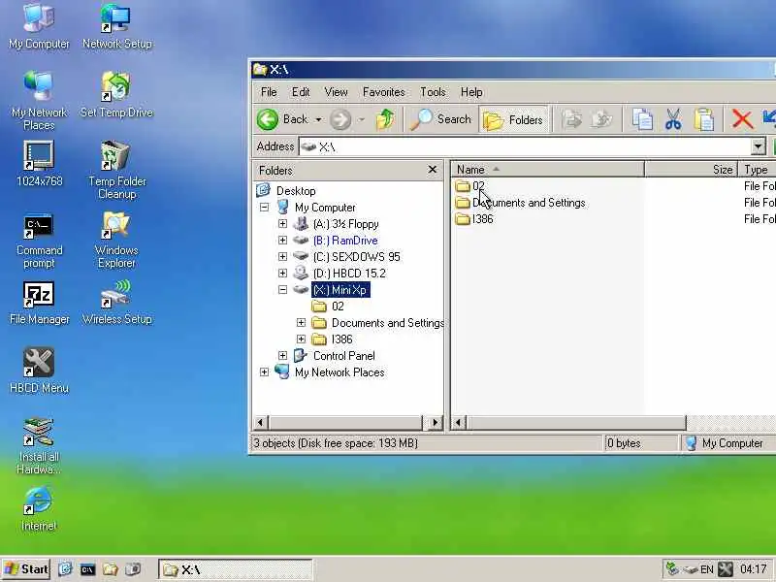Click the Forward arrow in toolbar

pyautogui.click(x=340, y=119)
